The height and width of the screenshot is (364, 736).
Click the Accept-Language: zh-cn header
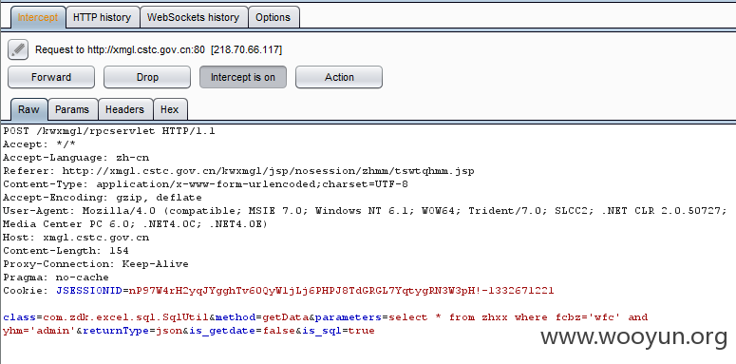tap(76, 158)
